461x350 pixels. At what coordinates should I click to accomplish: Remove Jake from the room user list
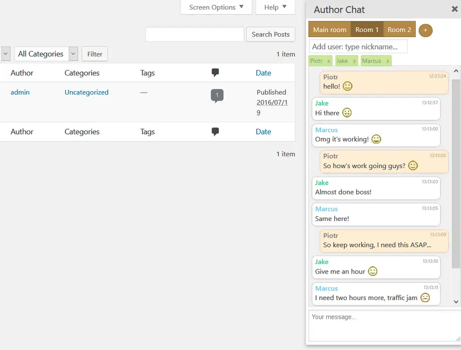tap(354, 61)
